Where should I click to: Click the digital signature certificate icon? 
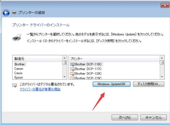[x=15, y=85]
